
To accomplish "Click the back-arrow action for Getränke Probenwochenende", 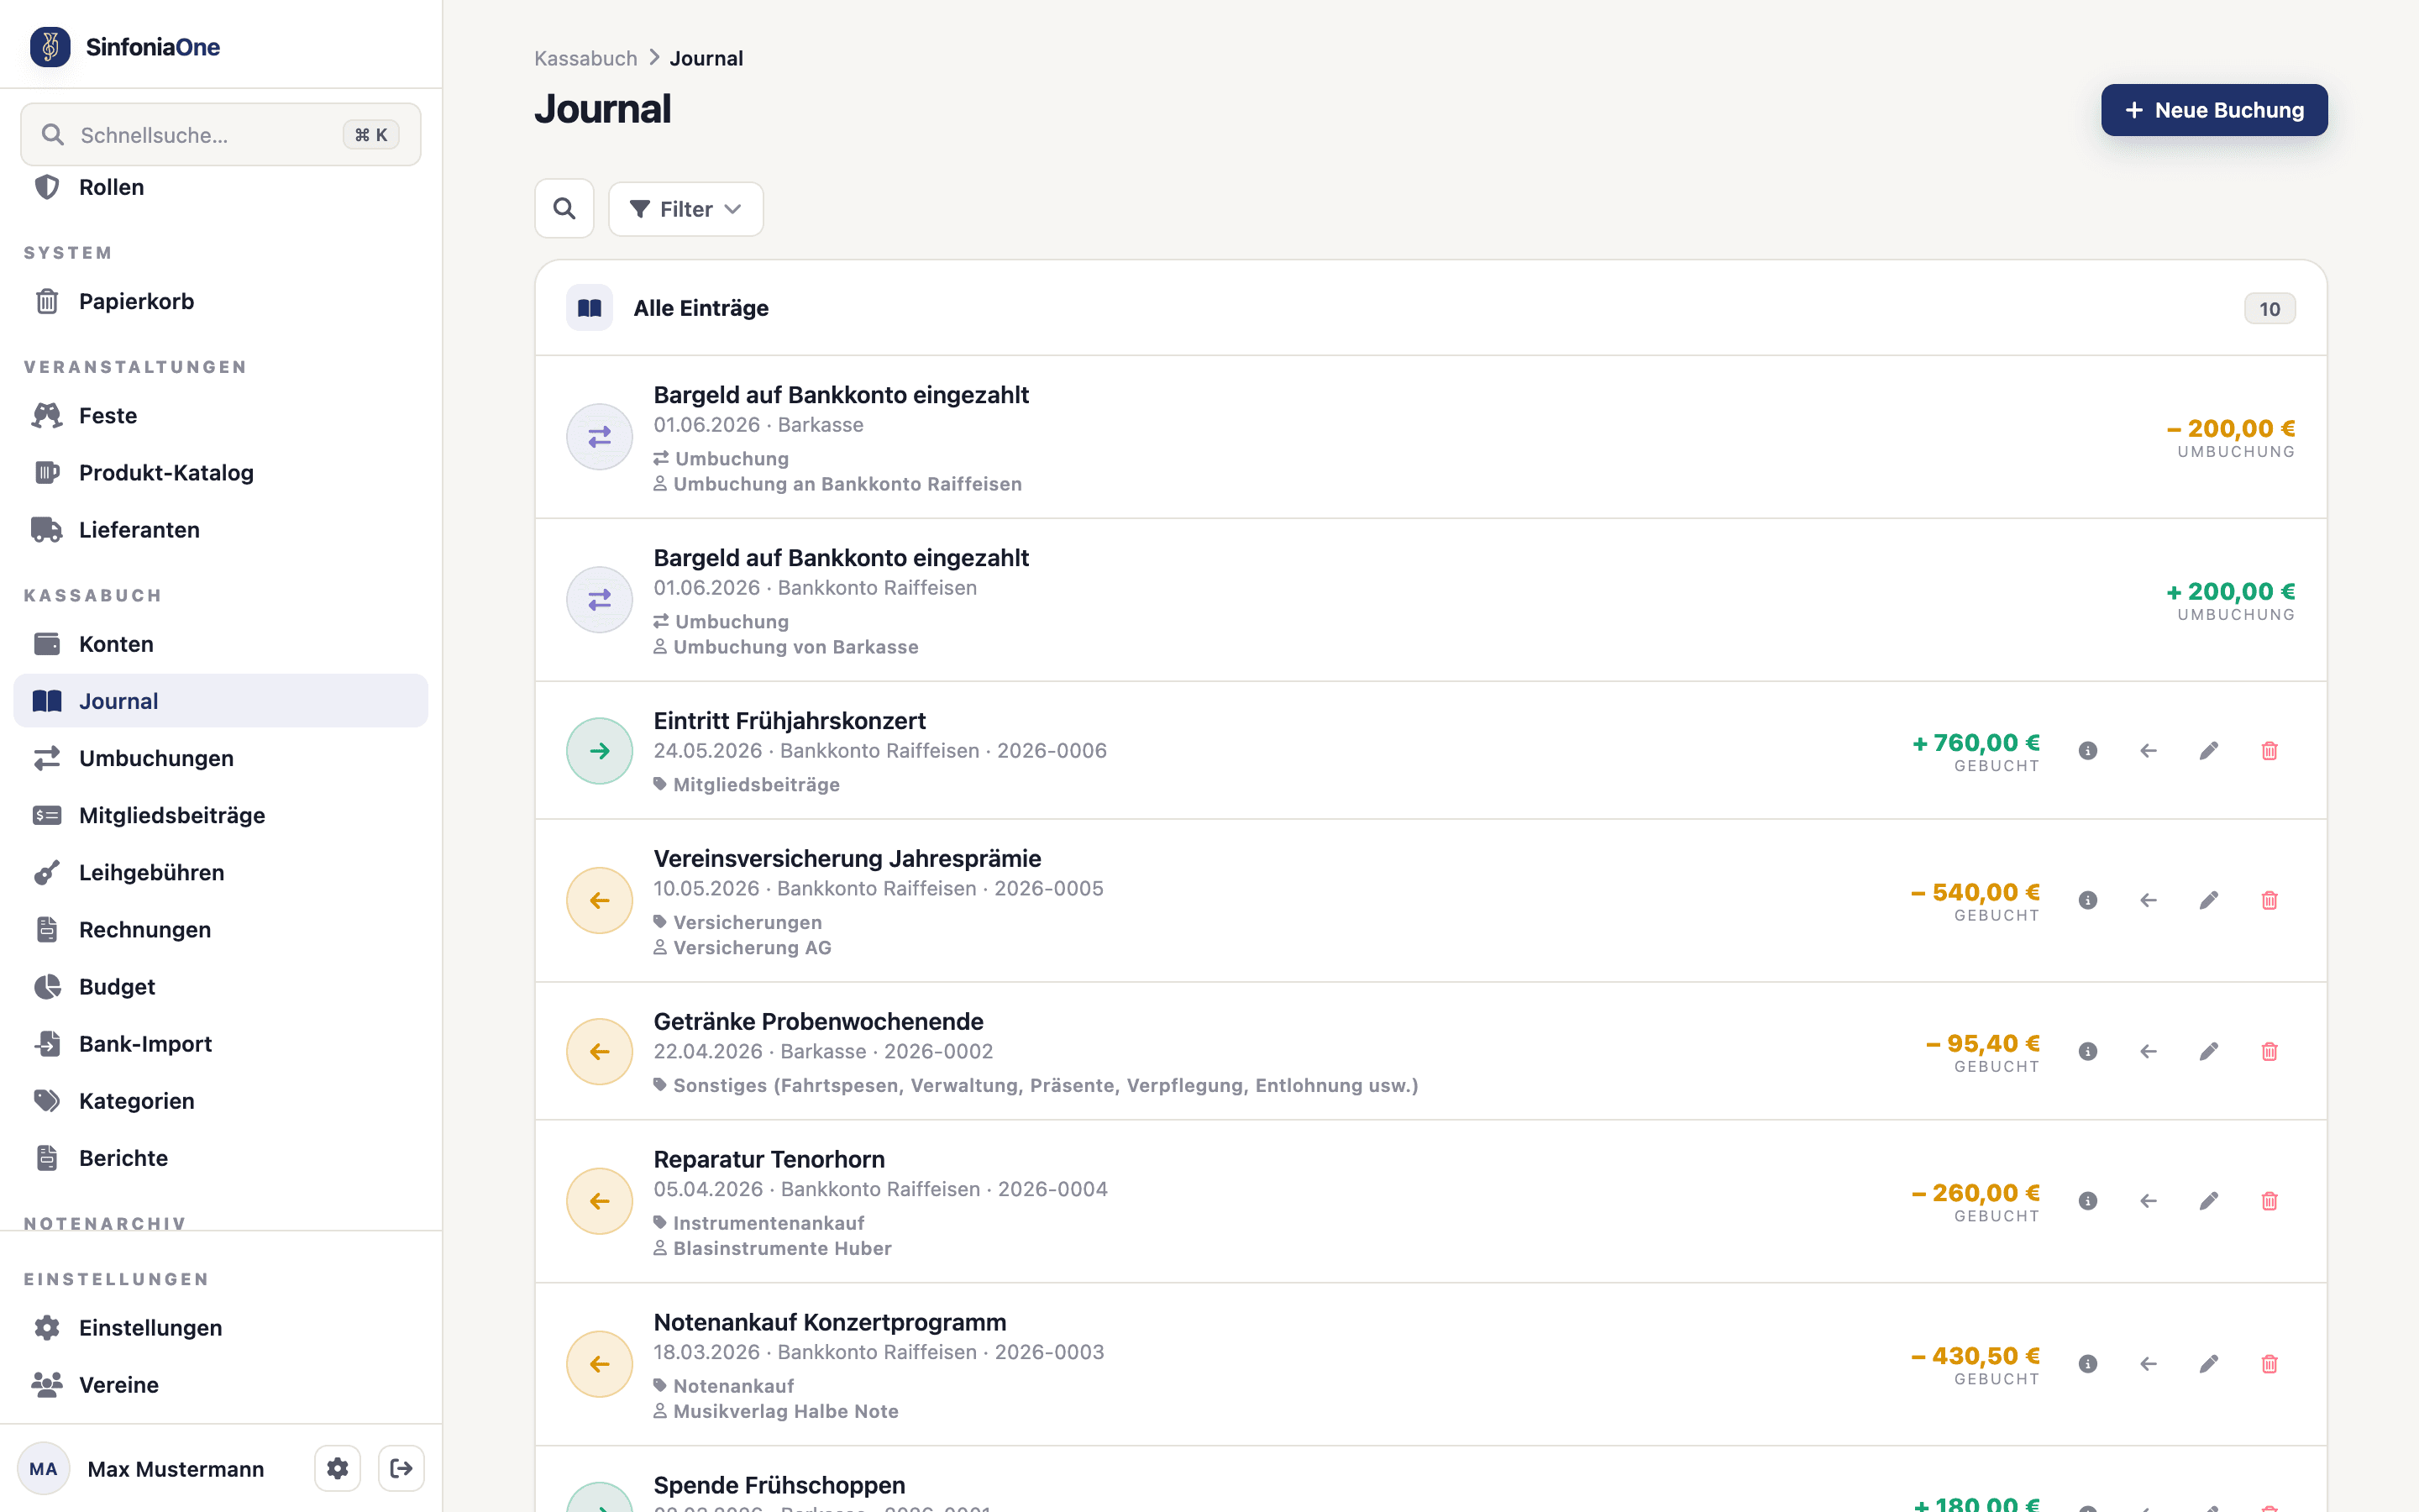I will point(2148,1051).
